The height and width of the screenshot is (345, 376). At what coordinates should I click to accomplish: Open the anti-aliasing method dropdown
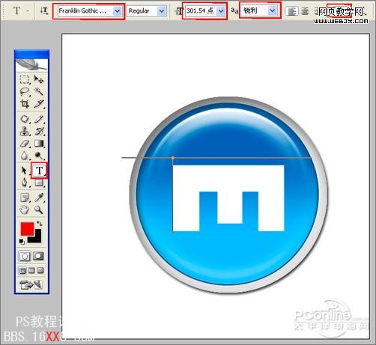click(273, 10)
